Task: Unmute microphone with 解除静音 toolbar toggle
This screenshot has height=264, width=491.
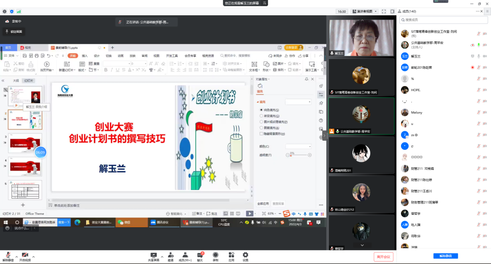Action: tap(8, 257)
